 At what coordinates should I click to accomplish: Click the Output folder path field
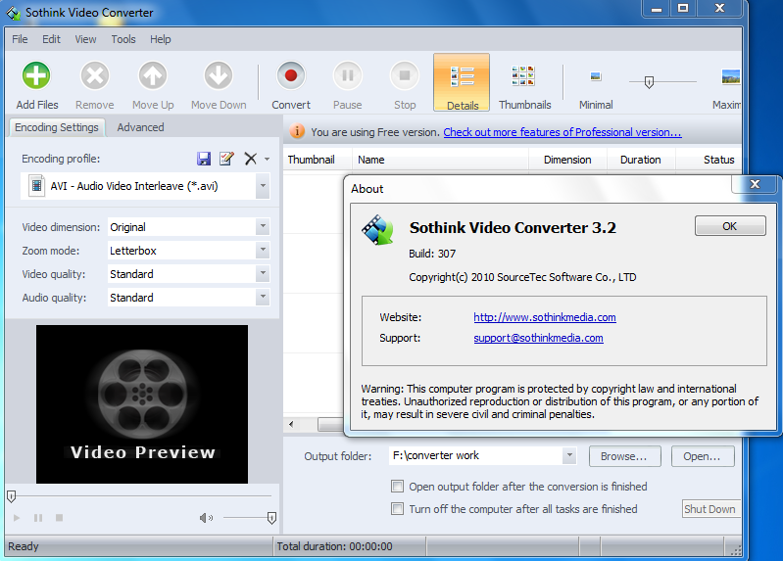475,455
